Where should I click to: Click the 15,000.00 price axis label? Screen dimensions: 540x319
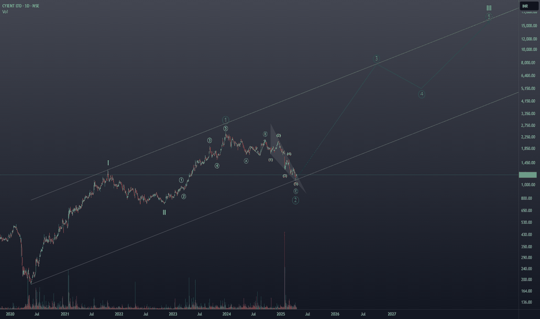click(x=529, y=26)
